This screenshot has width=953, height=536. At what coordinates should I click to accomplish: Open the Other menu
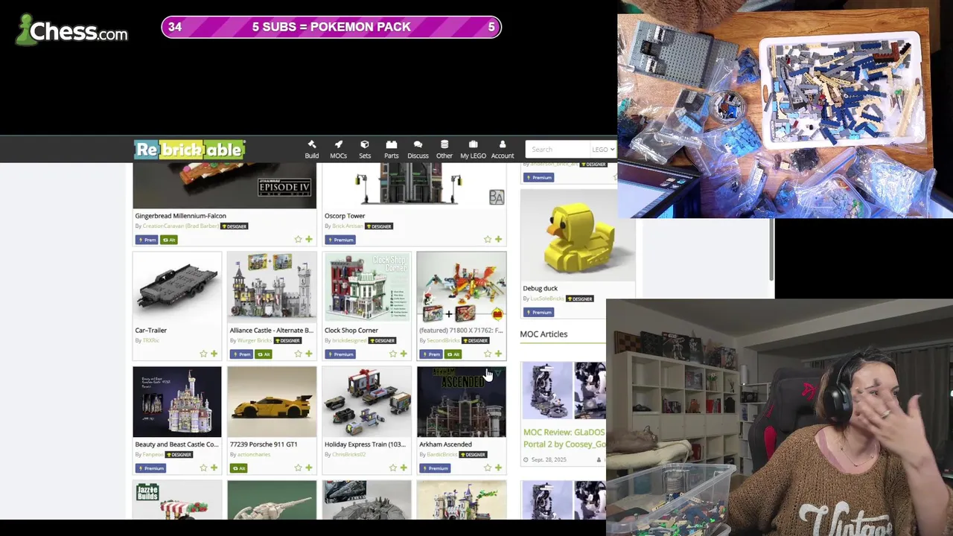tap(444, 149)
